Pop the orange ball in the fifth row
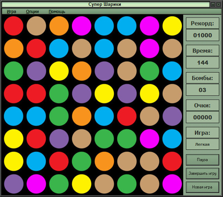This screenshot has width=223, height=197. (x=82, y=116)
